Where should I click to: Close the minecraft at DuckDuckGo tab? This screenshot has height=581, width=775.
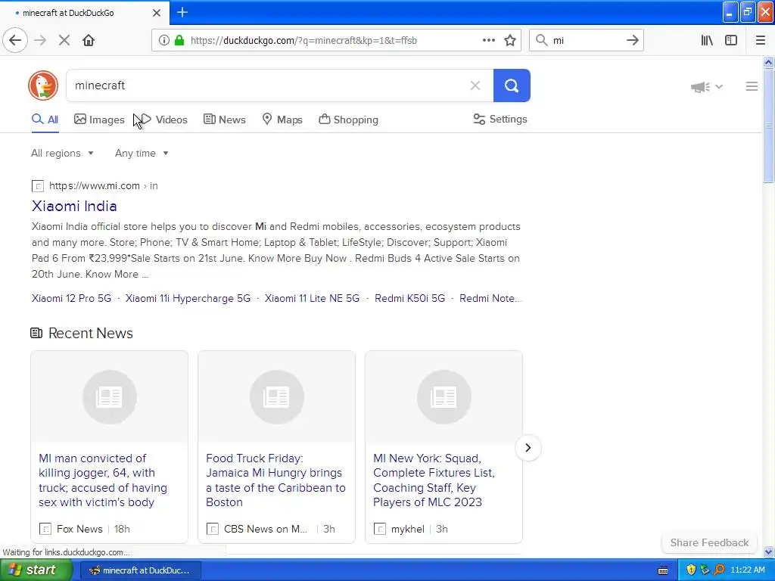coord(157,13)
